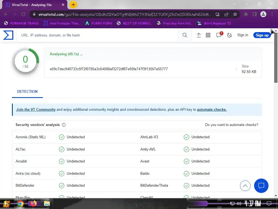
Task: Click the Size 92.50 KB value
Action: point(249,72)
